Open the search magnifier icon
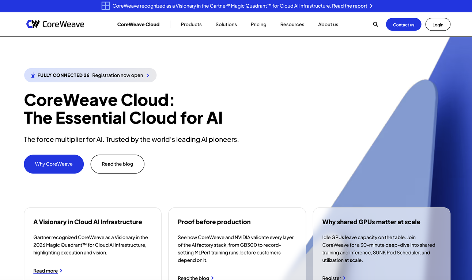 375,24
